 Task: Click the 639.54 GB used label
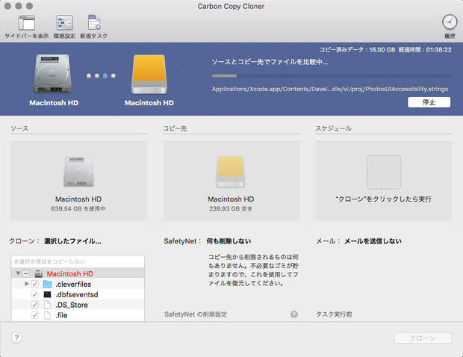click(78, 209)
